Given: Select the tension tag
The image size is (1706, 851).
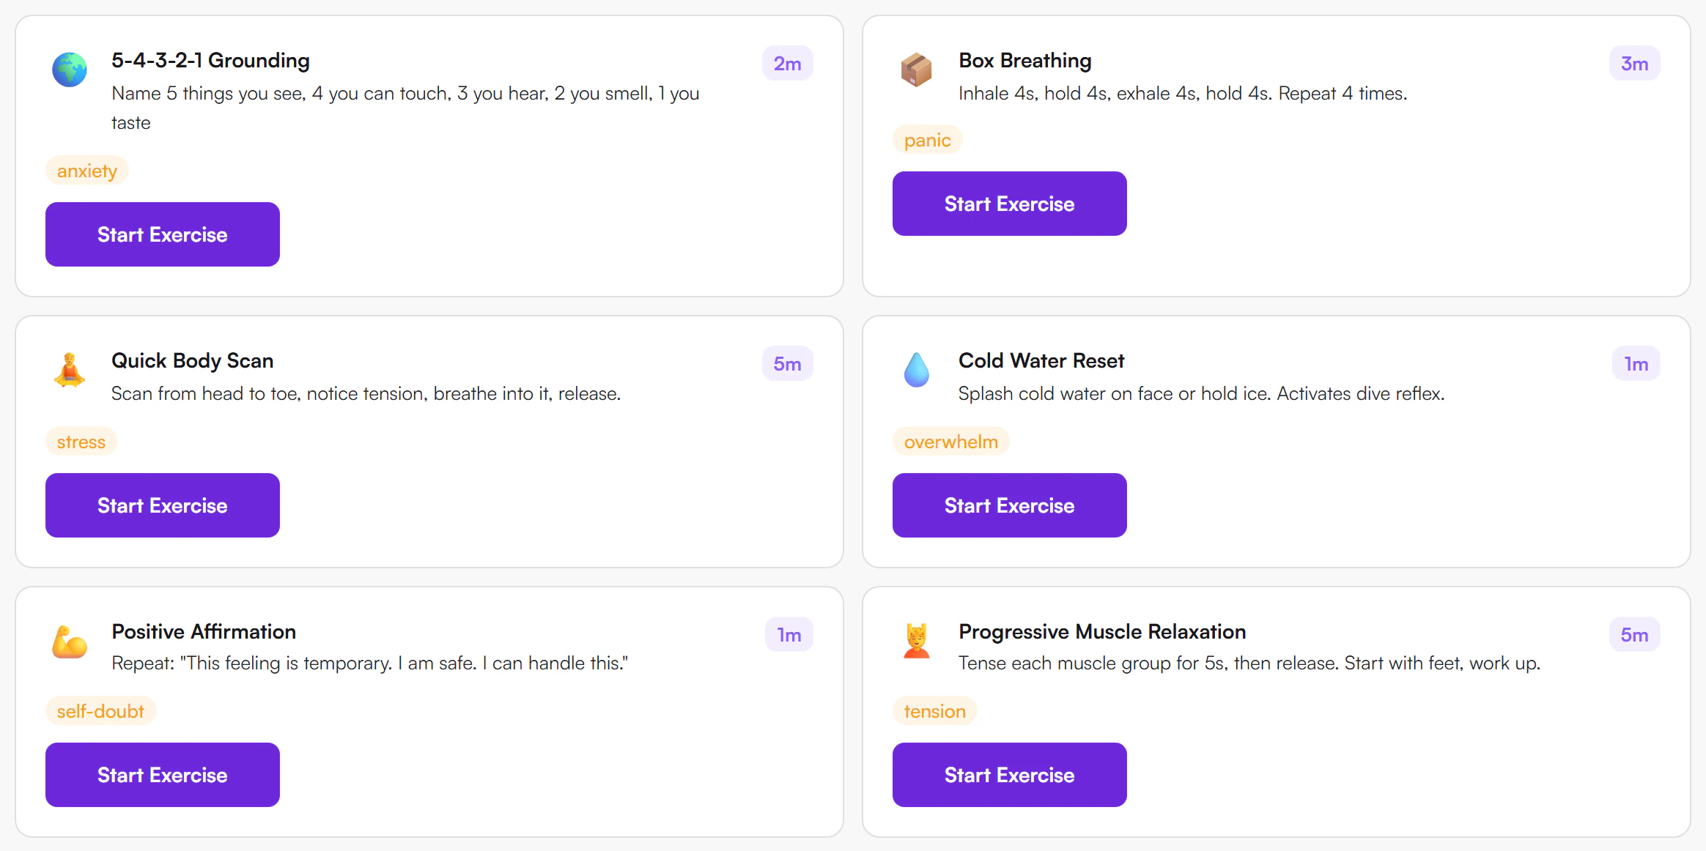Looking at the screenshot, I should coord(934,711).
